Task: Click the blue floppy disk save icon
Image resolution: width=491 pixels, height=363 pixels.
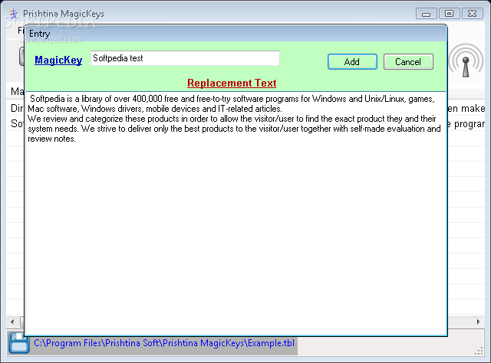Action: click(18, 343)
